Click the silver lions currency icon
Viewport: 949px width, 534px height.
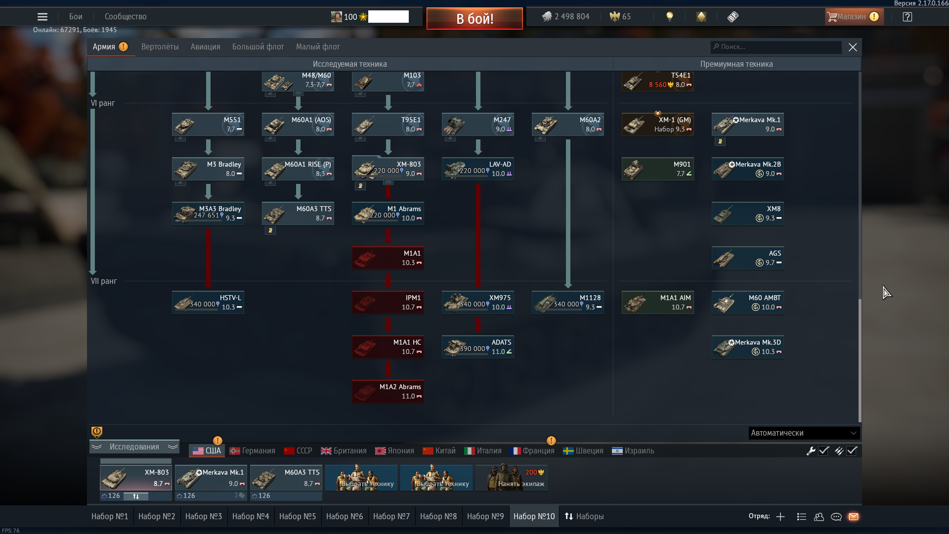point(547,17)
